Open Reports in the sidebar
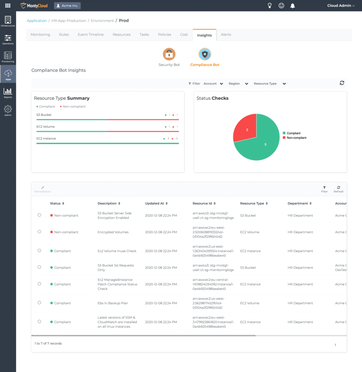This screenshot has width=362, height=372. (x=8, y=93)
